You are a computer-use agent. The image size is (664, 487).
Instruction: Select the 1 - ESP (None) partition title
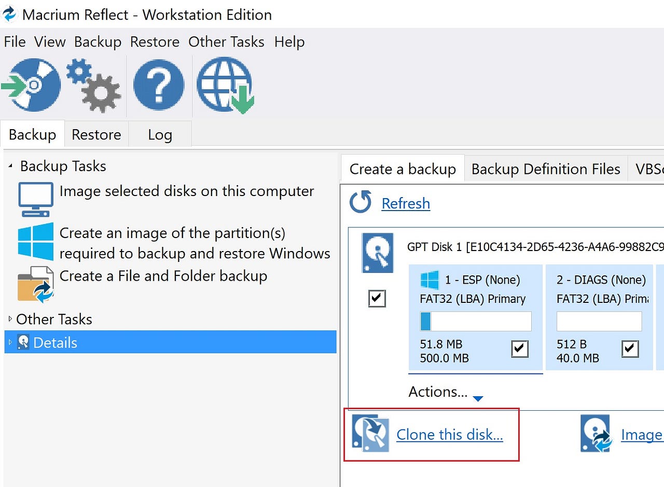click(482, 280)
